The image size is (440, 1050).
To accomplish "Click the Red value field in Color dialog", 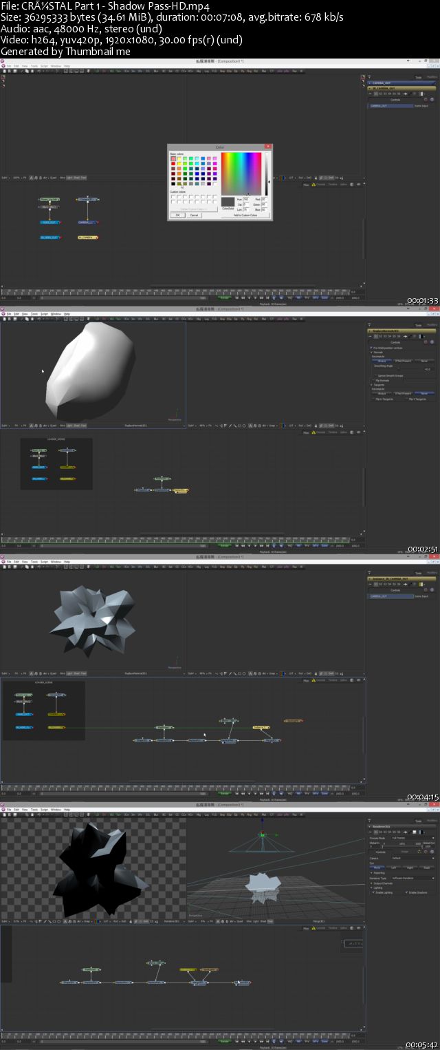I will point(264,199).
